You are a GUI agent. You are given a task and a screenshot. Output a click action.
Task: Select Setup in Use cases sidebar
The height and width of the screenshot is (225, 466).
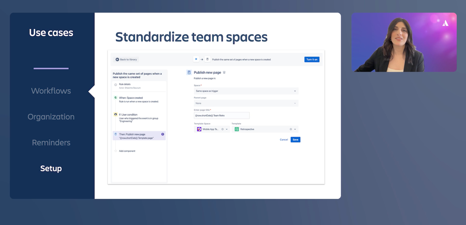[x=51, y=169]
